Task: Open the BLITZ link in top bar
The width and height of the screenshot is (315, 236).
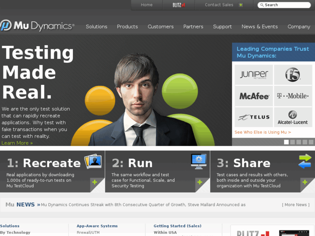Action: tap(179, 5)
